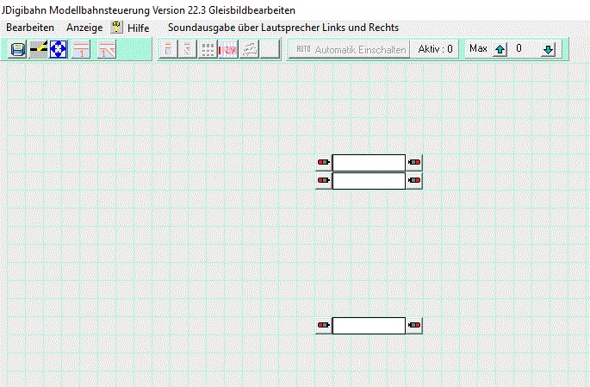Open the Bearbeiten menu
The image size is (590, 387).
click(30, 28)
